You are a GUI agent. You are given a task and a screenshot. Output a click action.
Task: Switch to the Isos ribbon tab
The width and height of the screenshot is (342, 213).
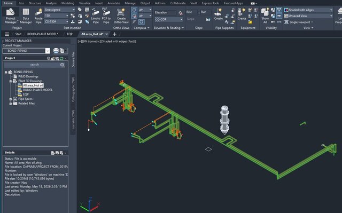click(21, 3)
